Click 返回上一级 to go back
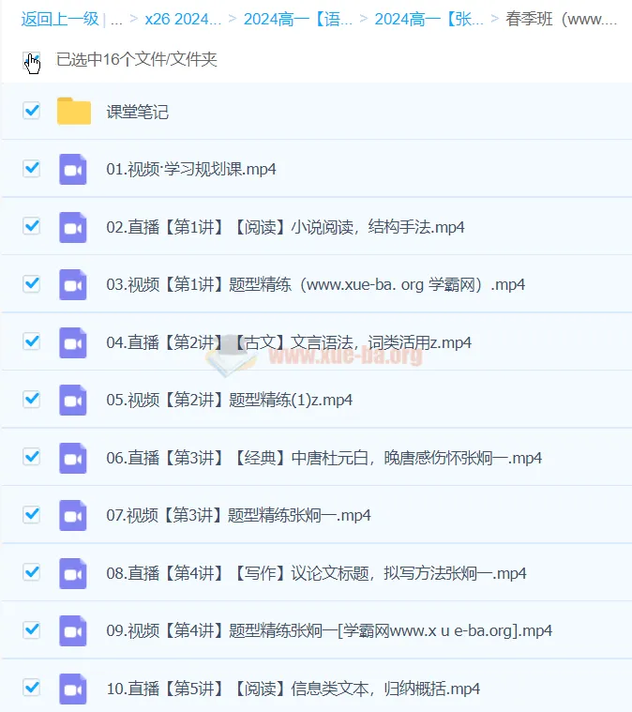Screen dimensions: 632x712 tap(59, 19)
